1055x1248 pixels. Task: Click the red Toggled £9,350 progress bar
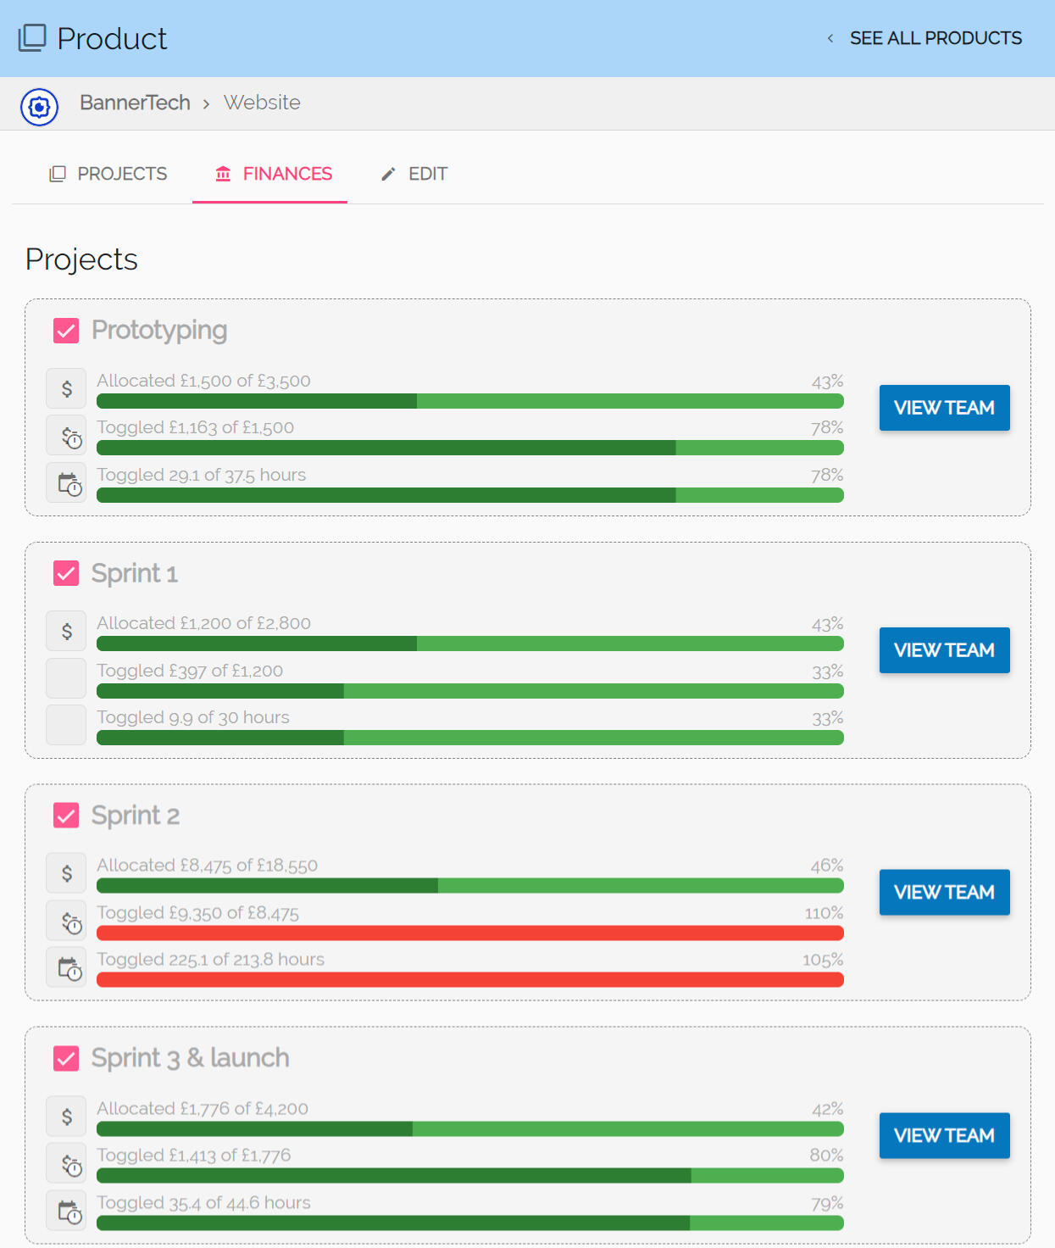click(x=469, y=933)
